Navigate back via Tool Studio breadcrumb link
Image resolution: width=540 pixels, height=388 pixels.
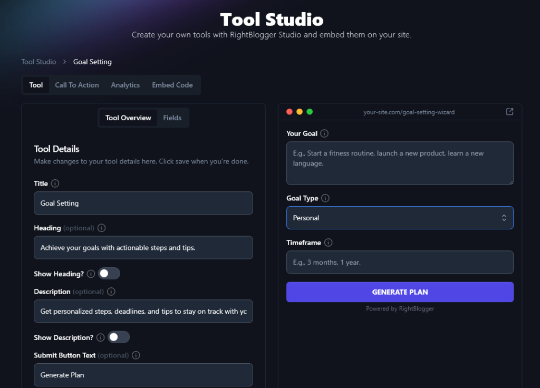point(38,62)
